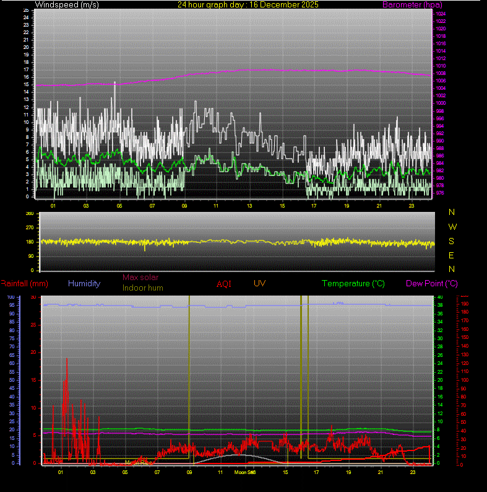Click the '24' value on windspeed scale
This screenshot has height=492, width=487.
tap(26, 17)
